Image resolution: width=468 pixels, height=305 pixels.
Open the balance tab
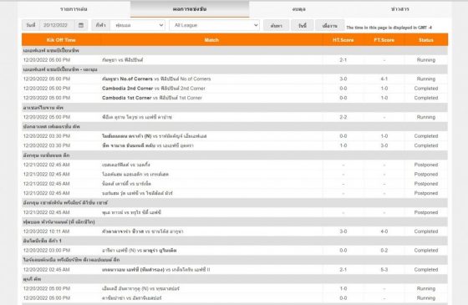299,9
